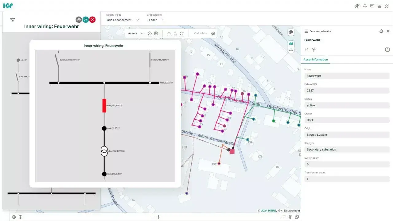Open the notifications bell
This screenshot has width=393, height=221.
(365, 6)
